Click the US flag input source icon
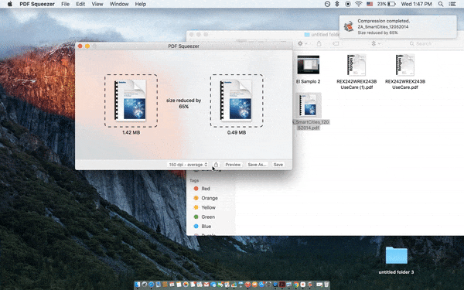Viewport: 464px width, 290px height. tap(370, 4)
